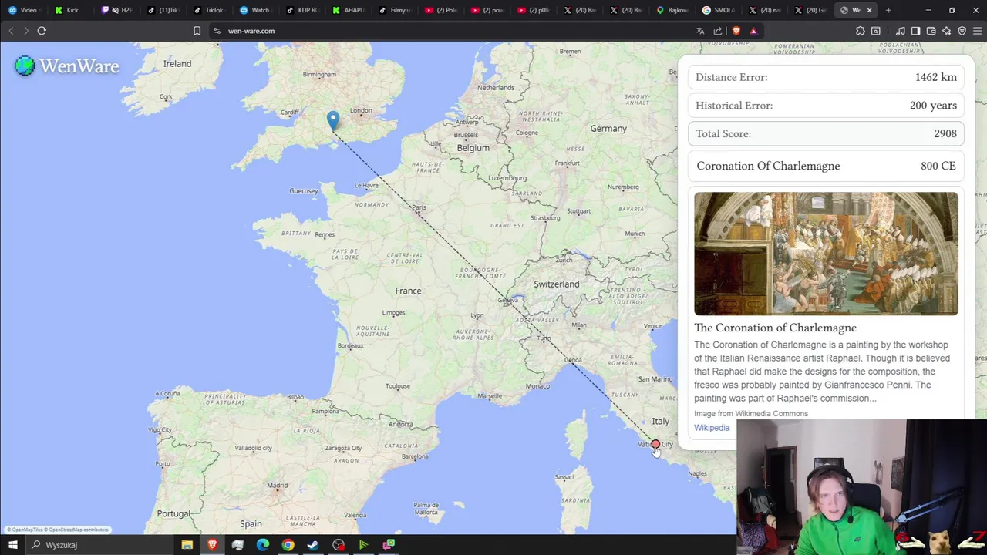Viewport: 987px width, 555px height.
Task: Open the Windows Start menu
Action: coord(12,545)
